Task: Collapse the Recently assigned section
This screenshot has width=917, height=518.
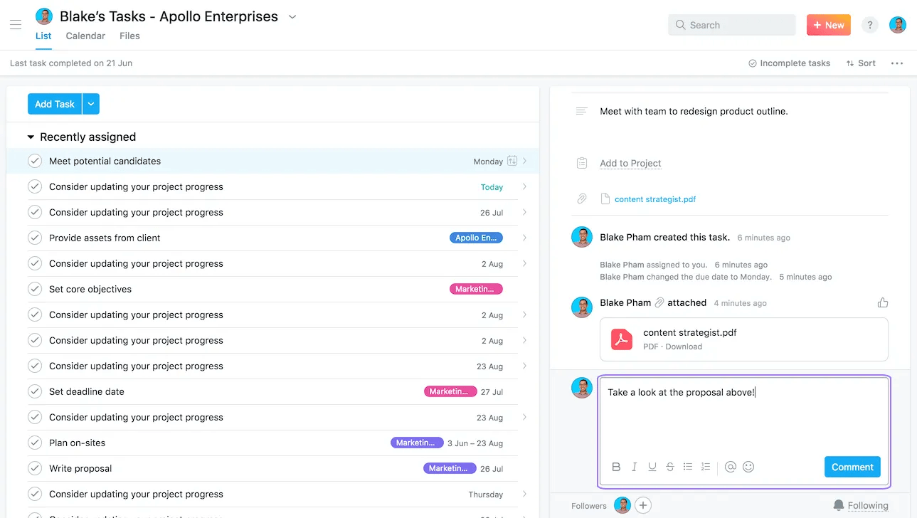Action: point(30,137)
